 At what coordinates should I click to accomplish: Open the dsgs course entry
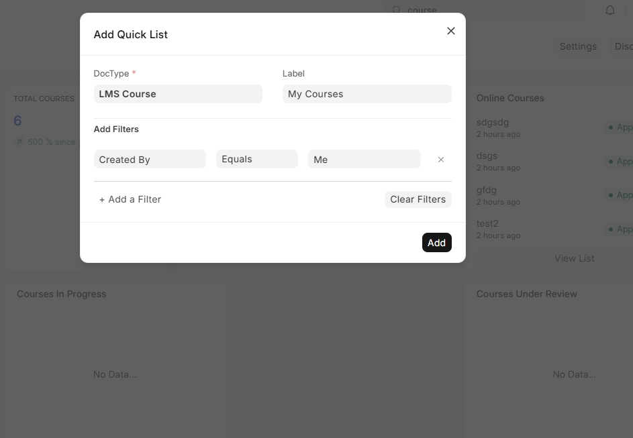(x=487, y=156)
